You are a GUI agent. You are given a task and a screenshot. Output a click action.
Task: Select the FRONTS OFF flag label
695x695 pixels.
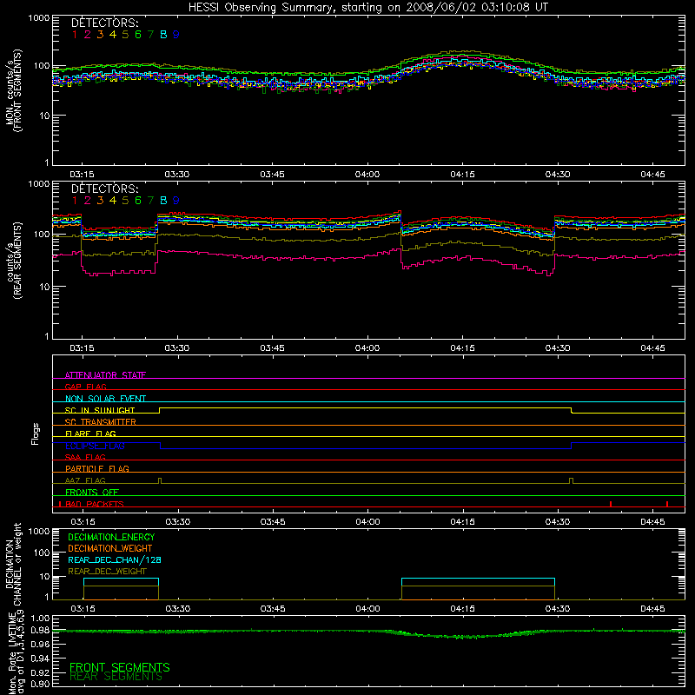click(92, 492)
